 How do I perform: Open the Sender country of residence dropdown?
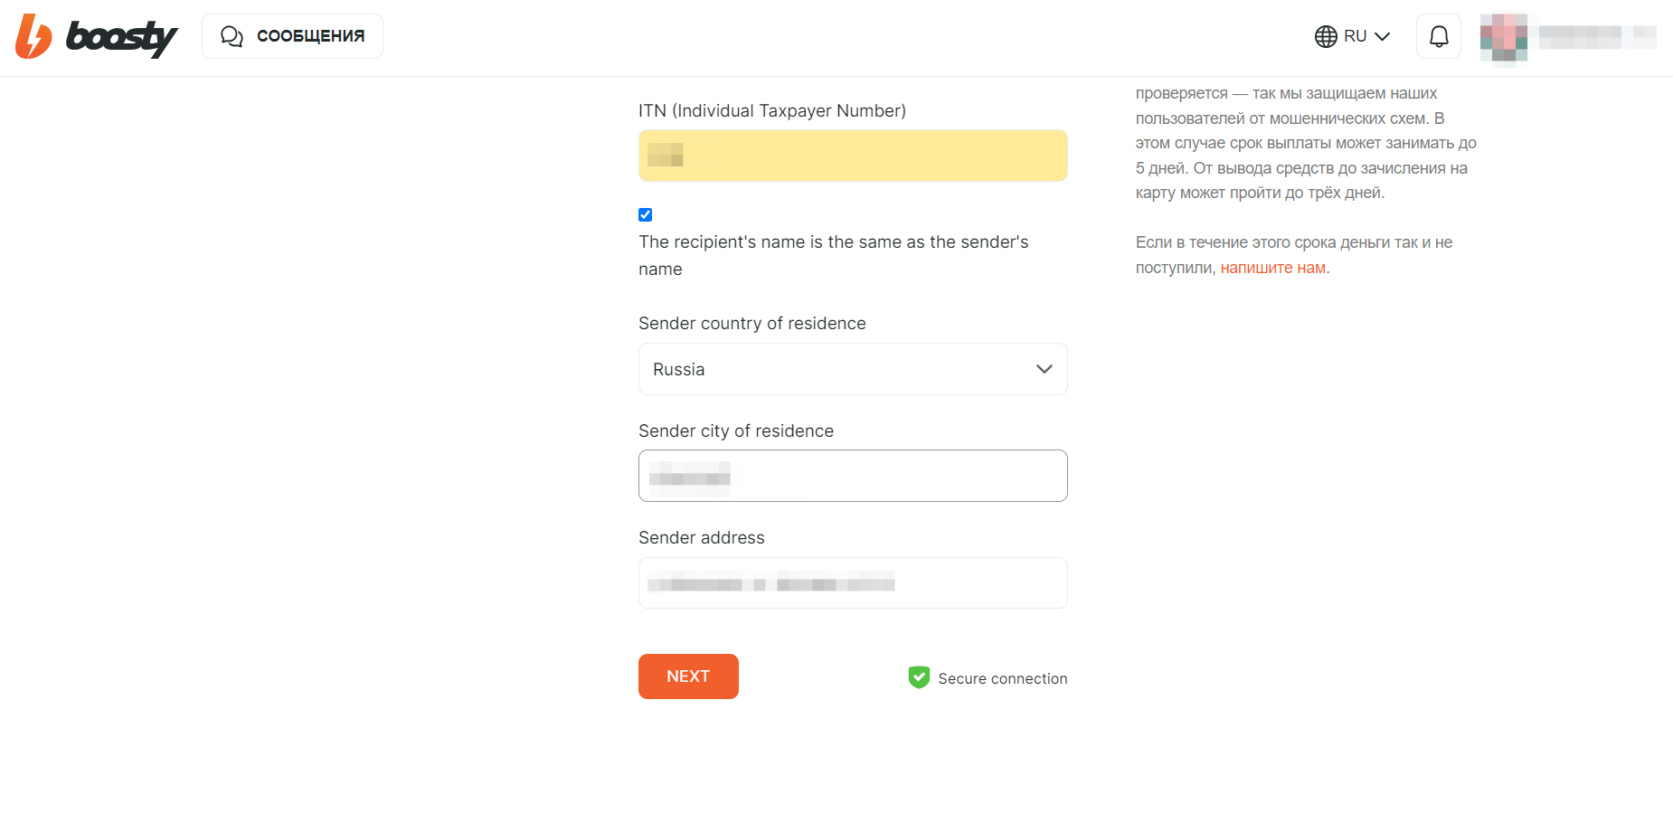point(853,369)
